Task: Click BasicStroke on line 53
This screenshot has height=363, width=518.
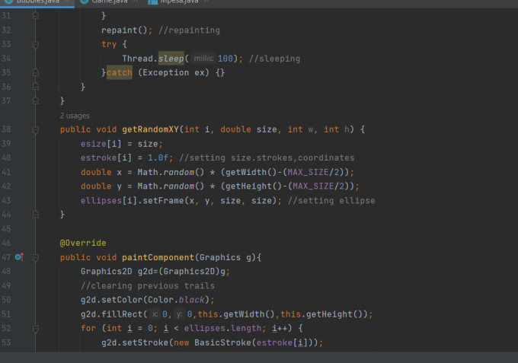Action: 222,342
